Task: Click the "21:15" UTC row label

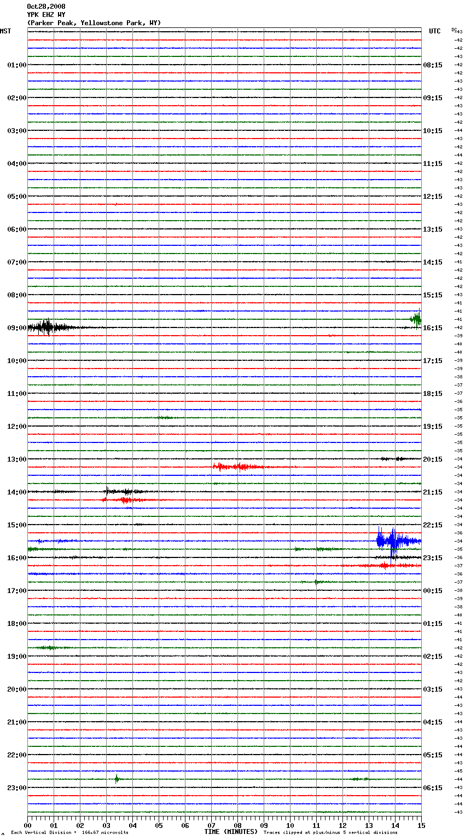Action: [433, 492]
